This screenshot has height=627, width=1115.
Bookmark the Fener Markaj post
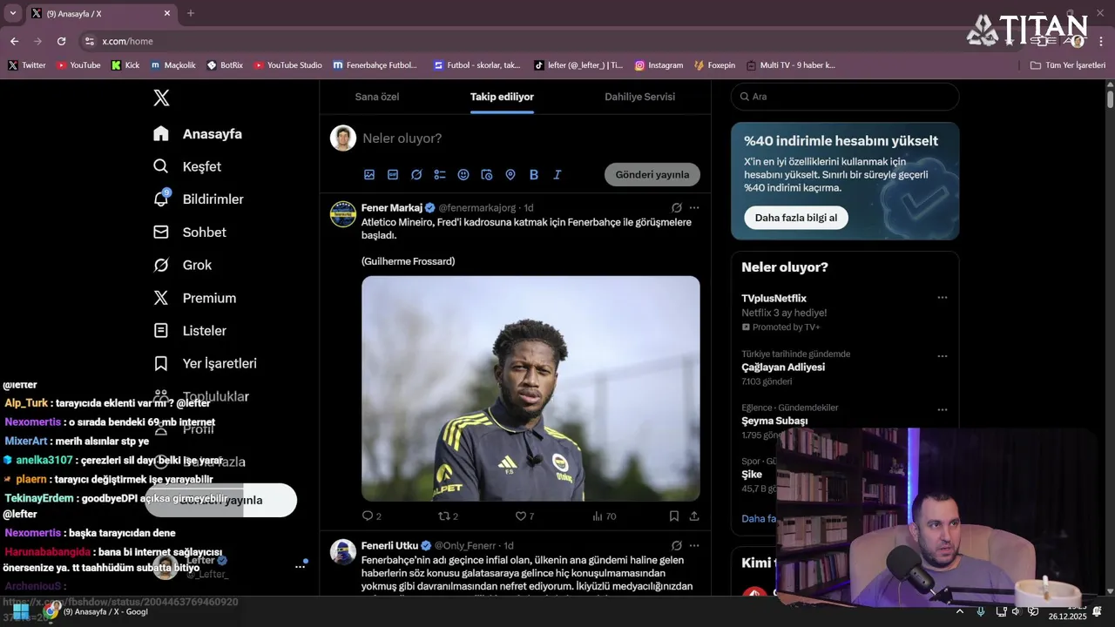pos(674,516)
